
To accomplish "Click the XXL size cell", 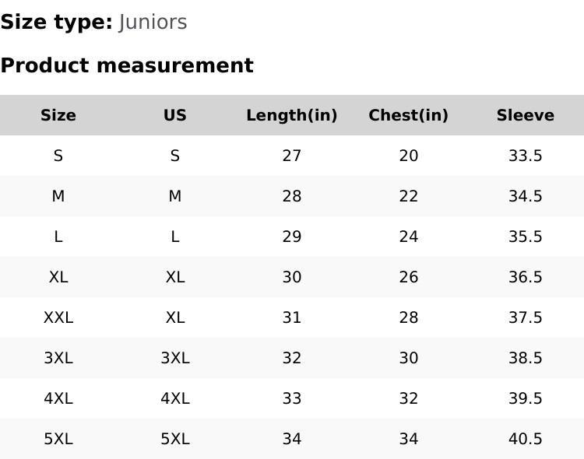I will click(x=58, y=317).
